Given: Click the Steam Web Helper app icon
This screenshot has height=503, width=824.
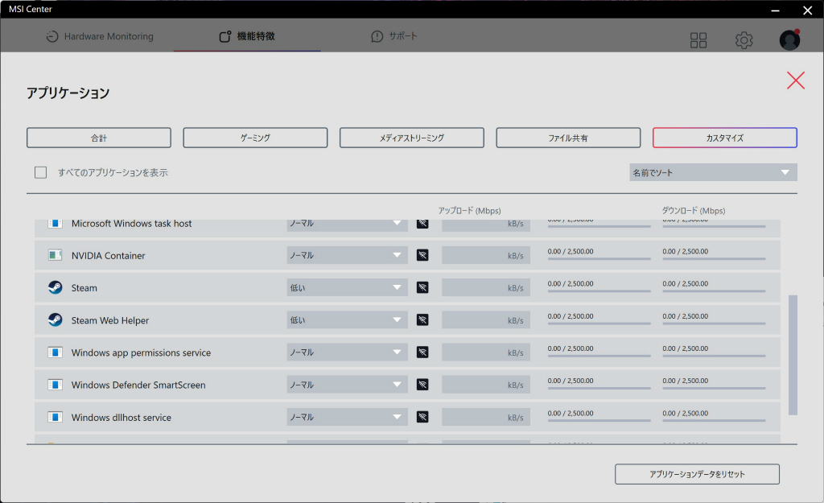Looking at the screenshot, I should point(56,320).
